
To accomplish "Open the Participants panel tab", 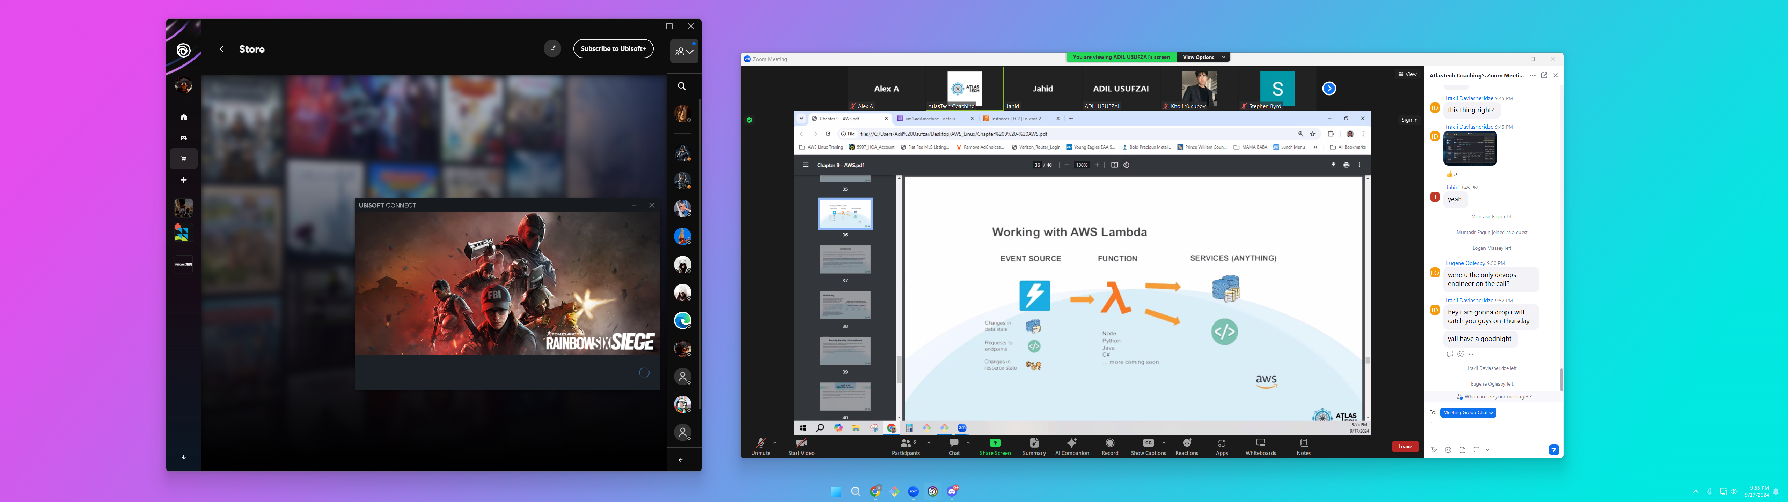I will [905, 443].
